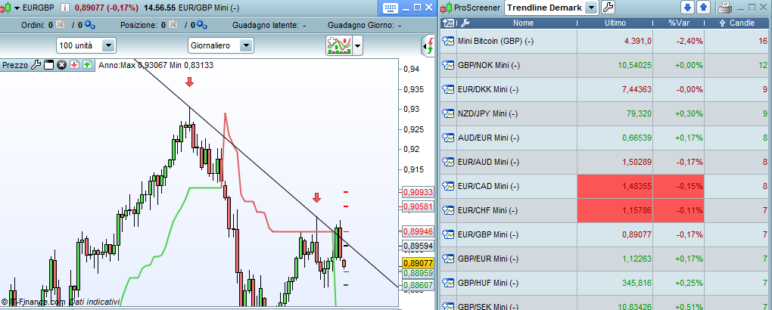Sort by the Ultimo column header
This screenshot has height=310, width=772.
click(x=615, y=23)
